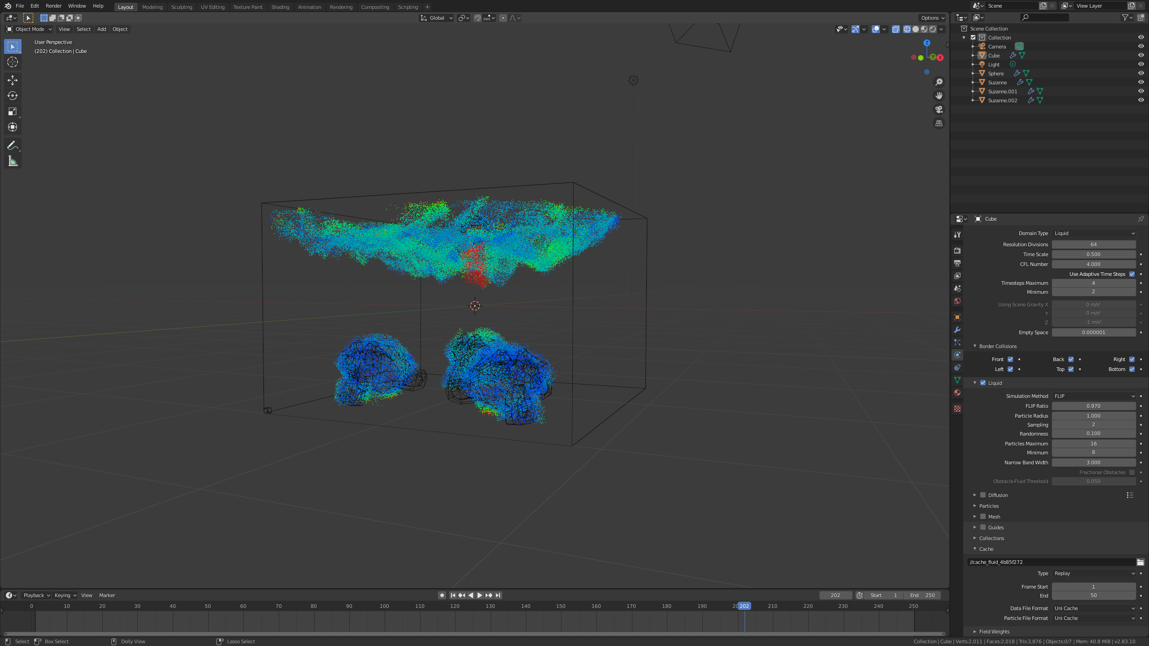
Task: Select the Rotate tool
Action: tap(13, 96)
